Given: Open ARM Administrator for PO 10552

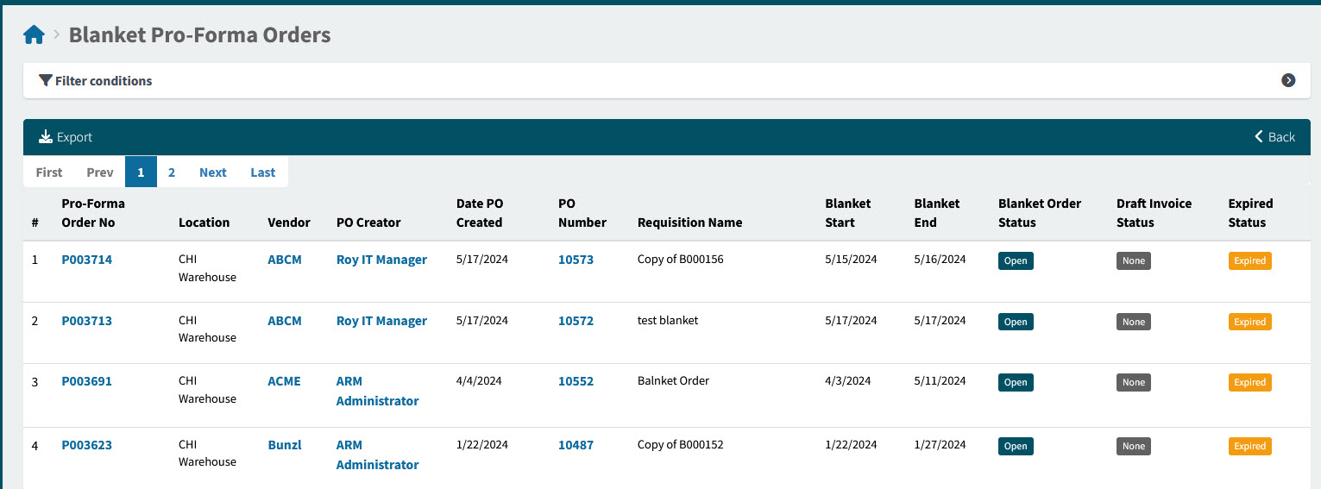Looking at the screenshot, I should [x=377, y=391].
